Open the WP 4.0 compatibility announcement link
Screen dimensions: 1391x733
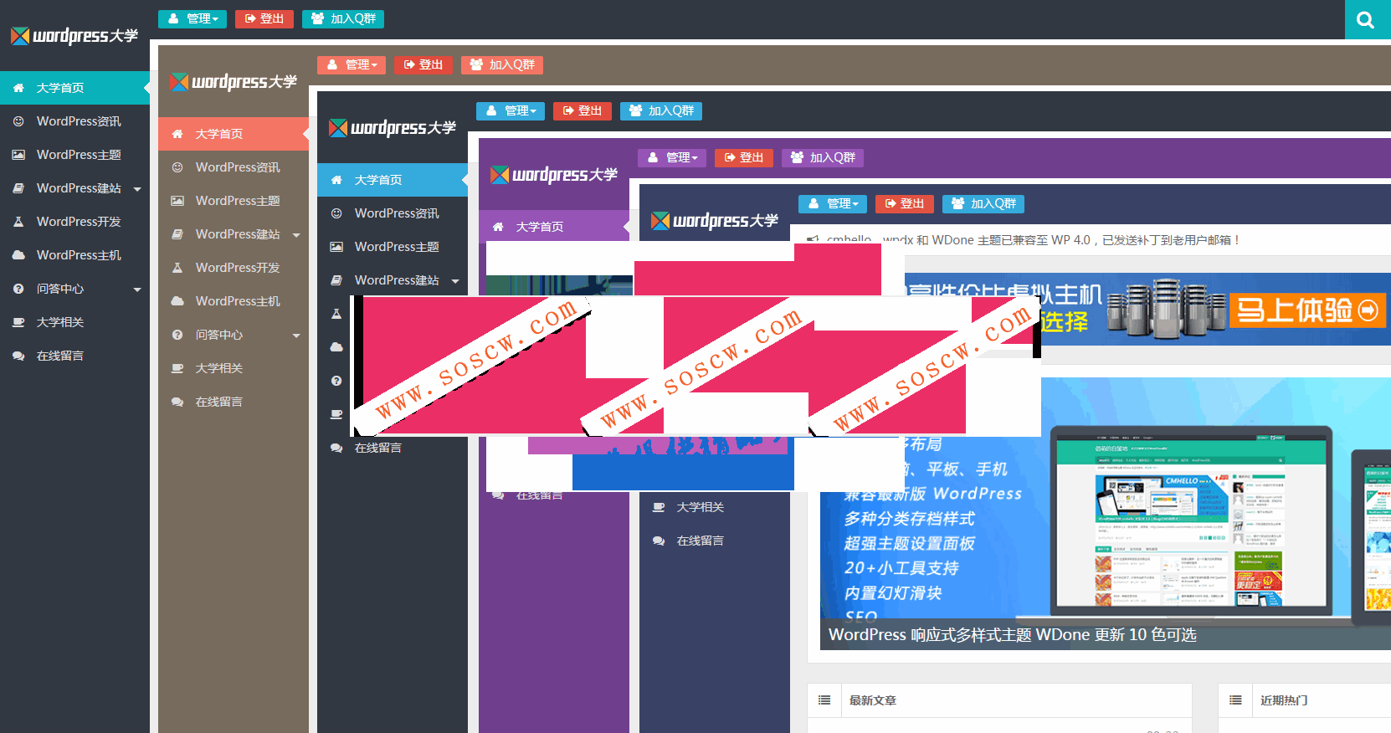1033,240
